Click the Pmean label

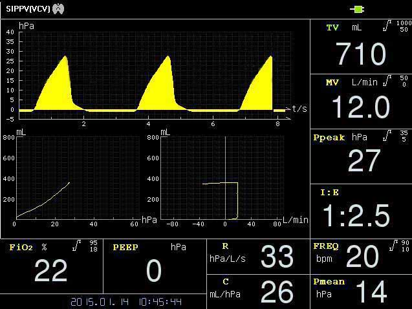tap(329, 282)
